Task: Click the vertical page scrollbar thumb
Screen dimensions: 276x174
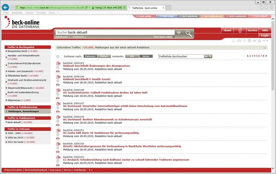Action: [273, 56]
